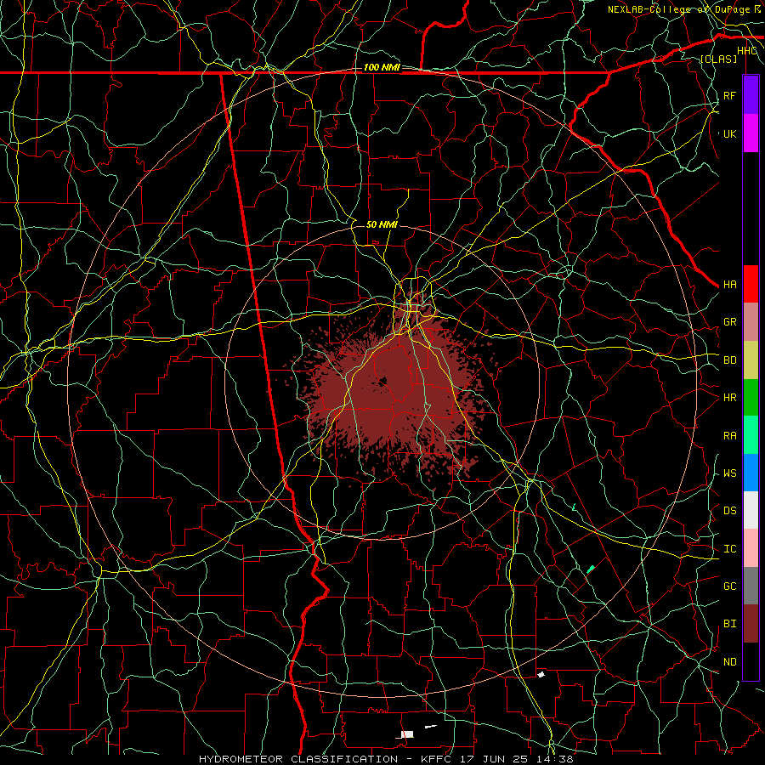Click the 'IC' legend label

coord(729,549)
